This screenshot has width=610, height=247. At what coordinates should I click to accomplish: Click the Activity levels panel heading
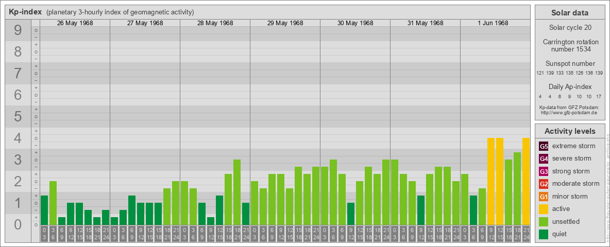point(570,131)
